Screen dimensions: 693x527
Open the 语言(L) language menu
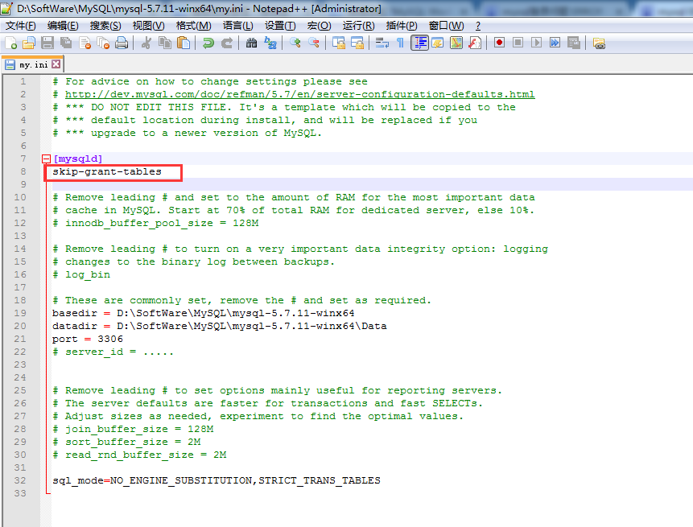point(237,26)
